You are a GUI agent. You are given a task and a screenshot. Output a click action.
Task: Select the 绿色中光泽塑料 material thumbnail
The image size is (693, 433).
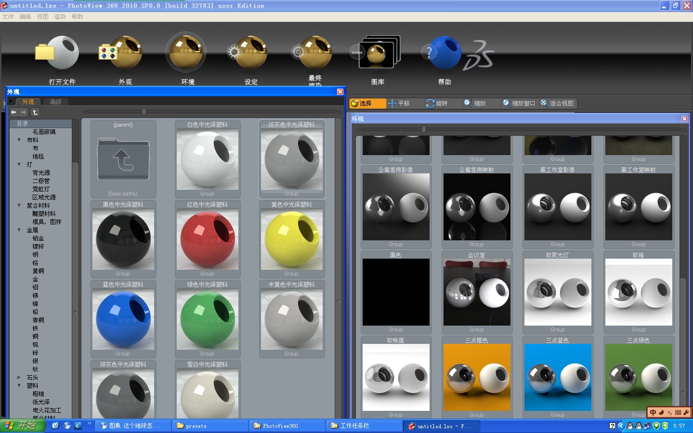208,319
